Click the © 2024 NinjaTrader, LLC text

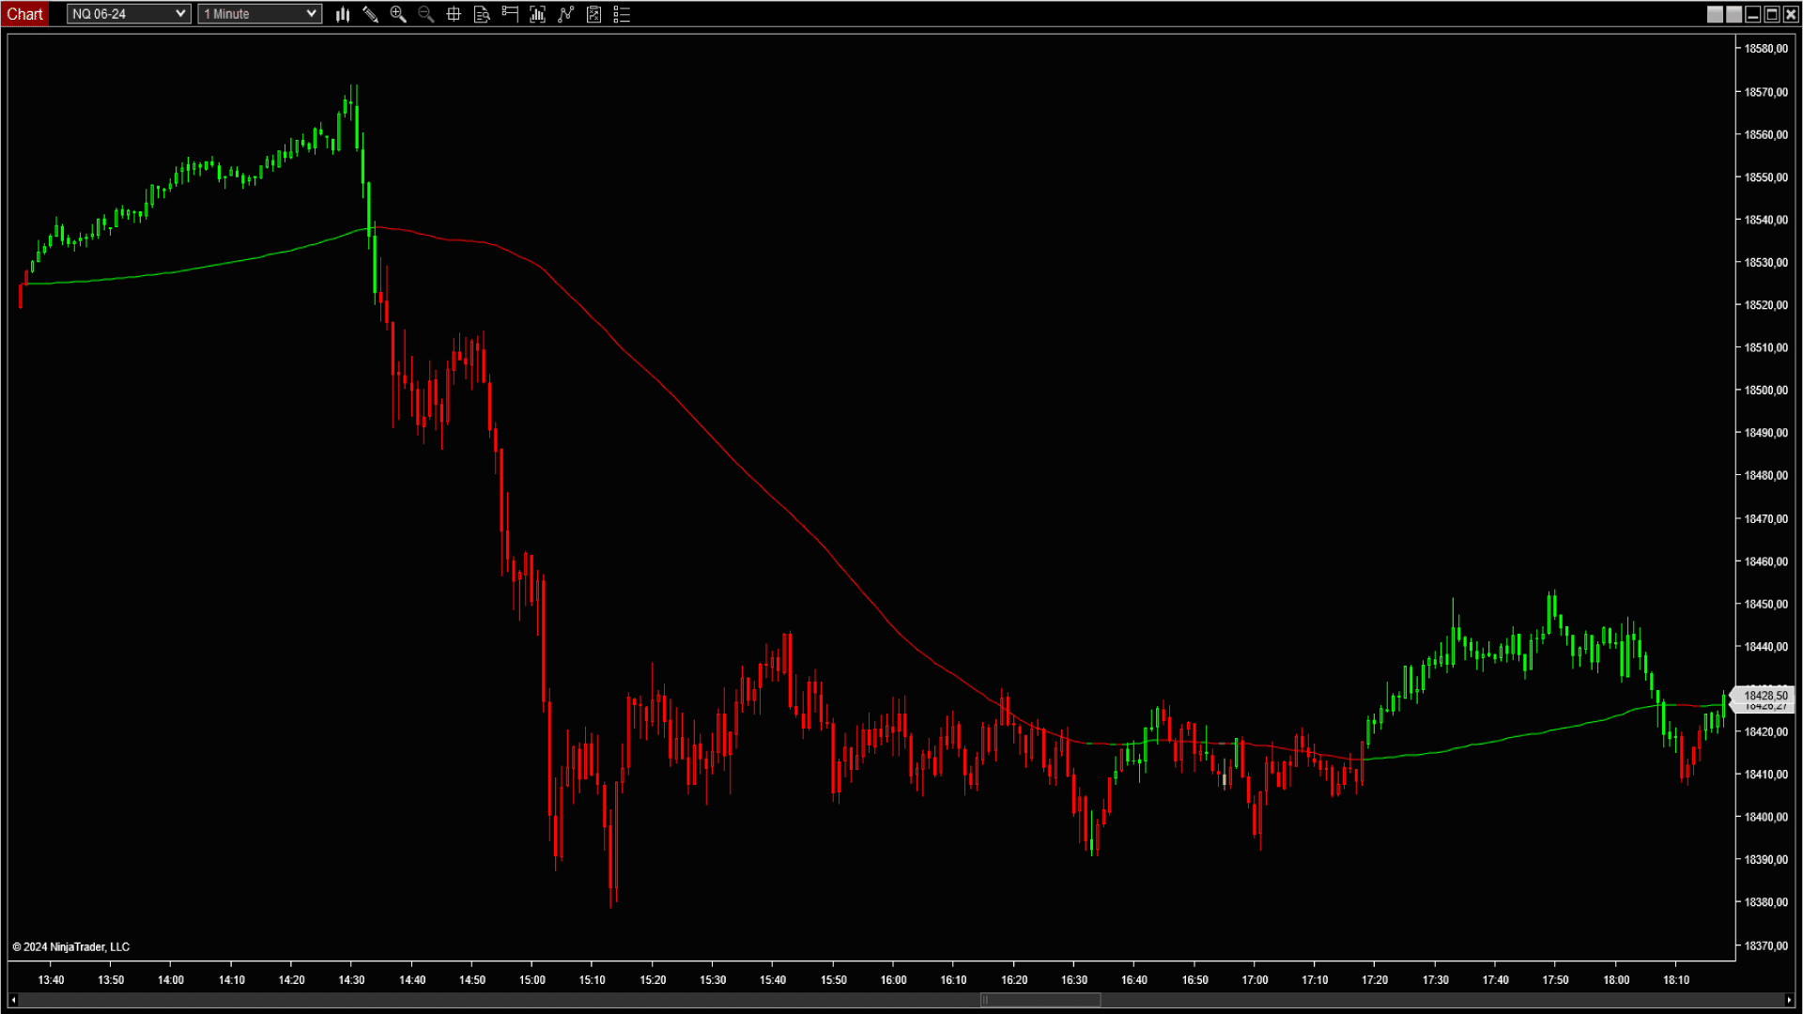coord(70,947)
